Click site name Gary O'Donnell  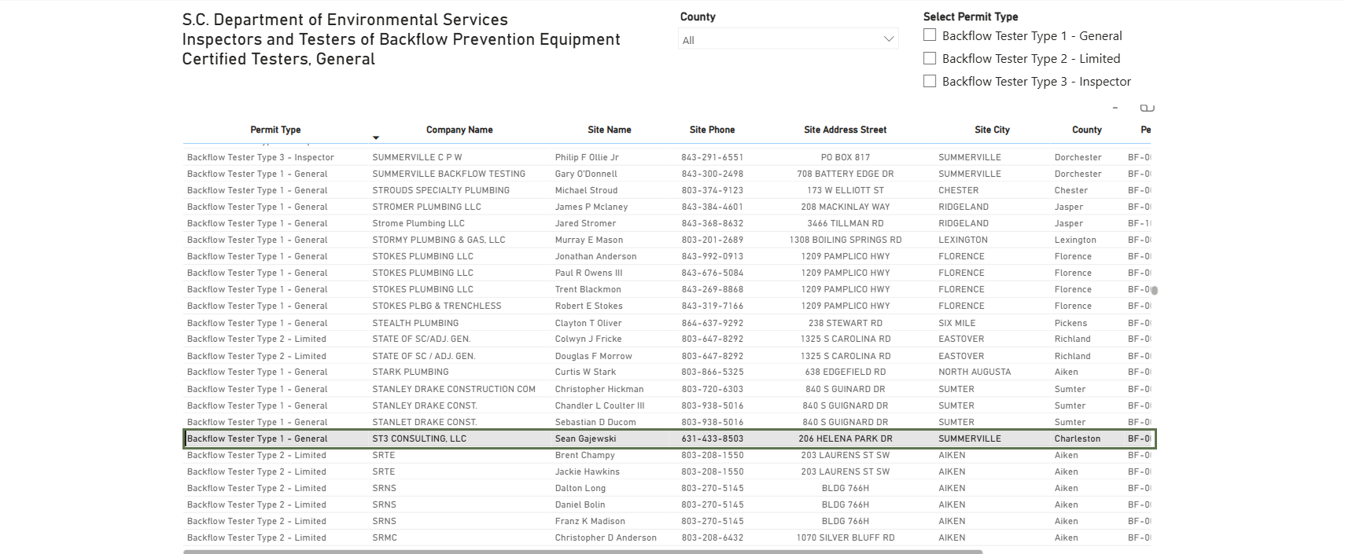click(x=586, y=174)
